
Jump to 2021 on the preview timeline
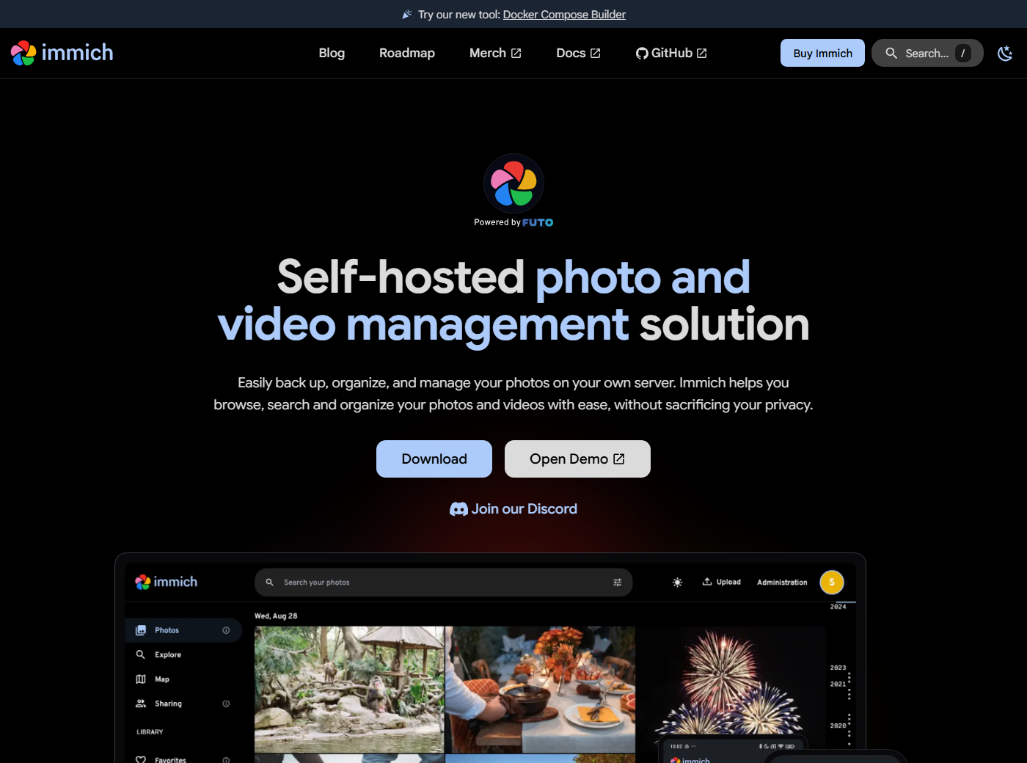tap(838, 684)
